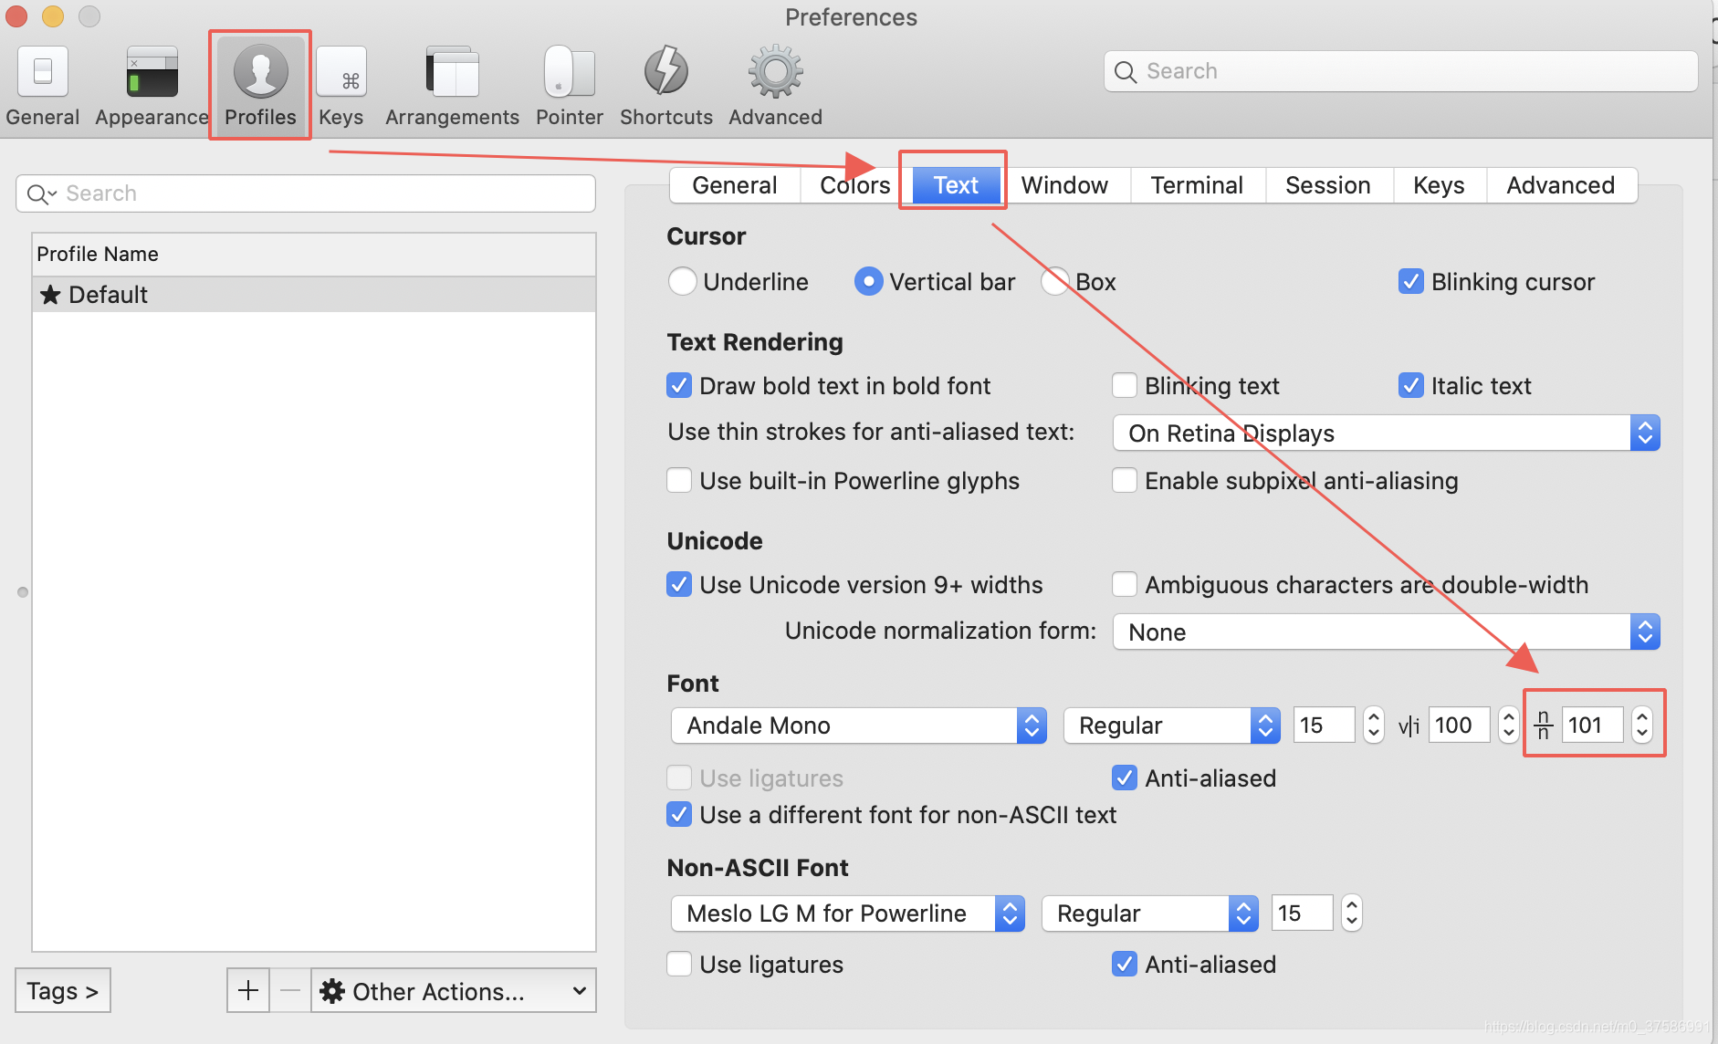The height and width of the screenshot is (1044, 1718).
Task: Enable Use built-in Powerline glyphs
Action: tap(678, 480)
